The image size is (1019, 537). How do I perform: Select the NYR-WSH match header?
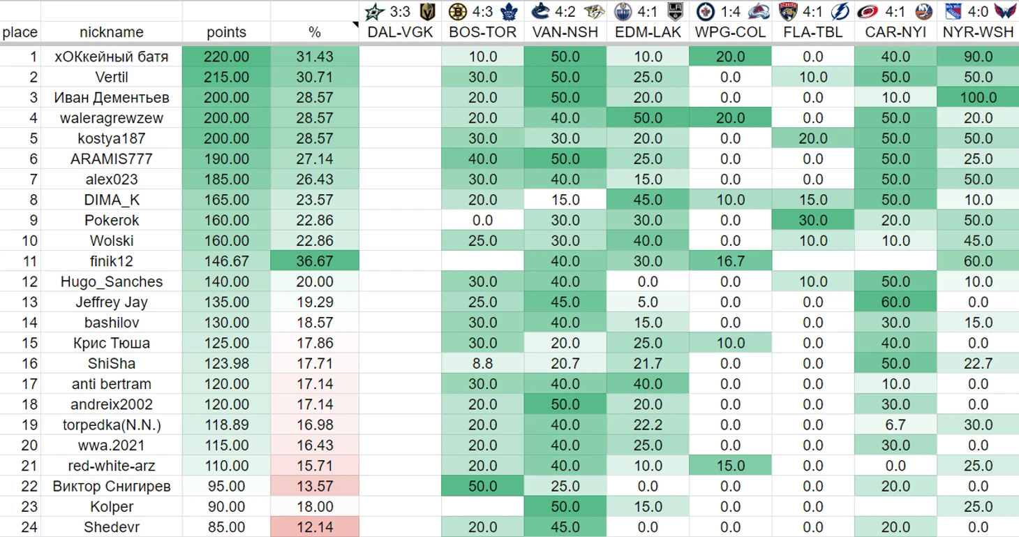(x=978, y=32)
